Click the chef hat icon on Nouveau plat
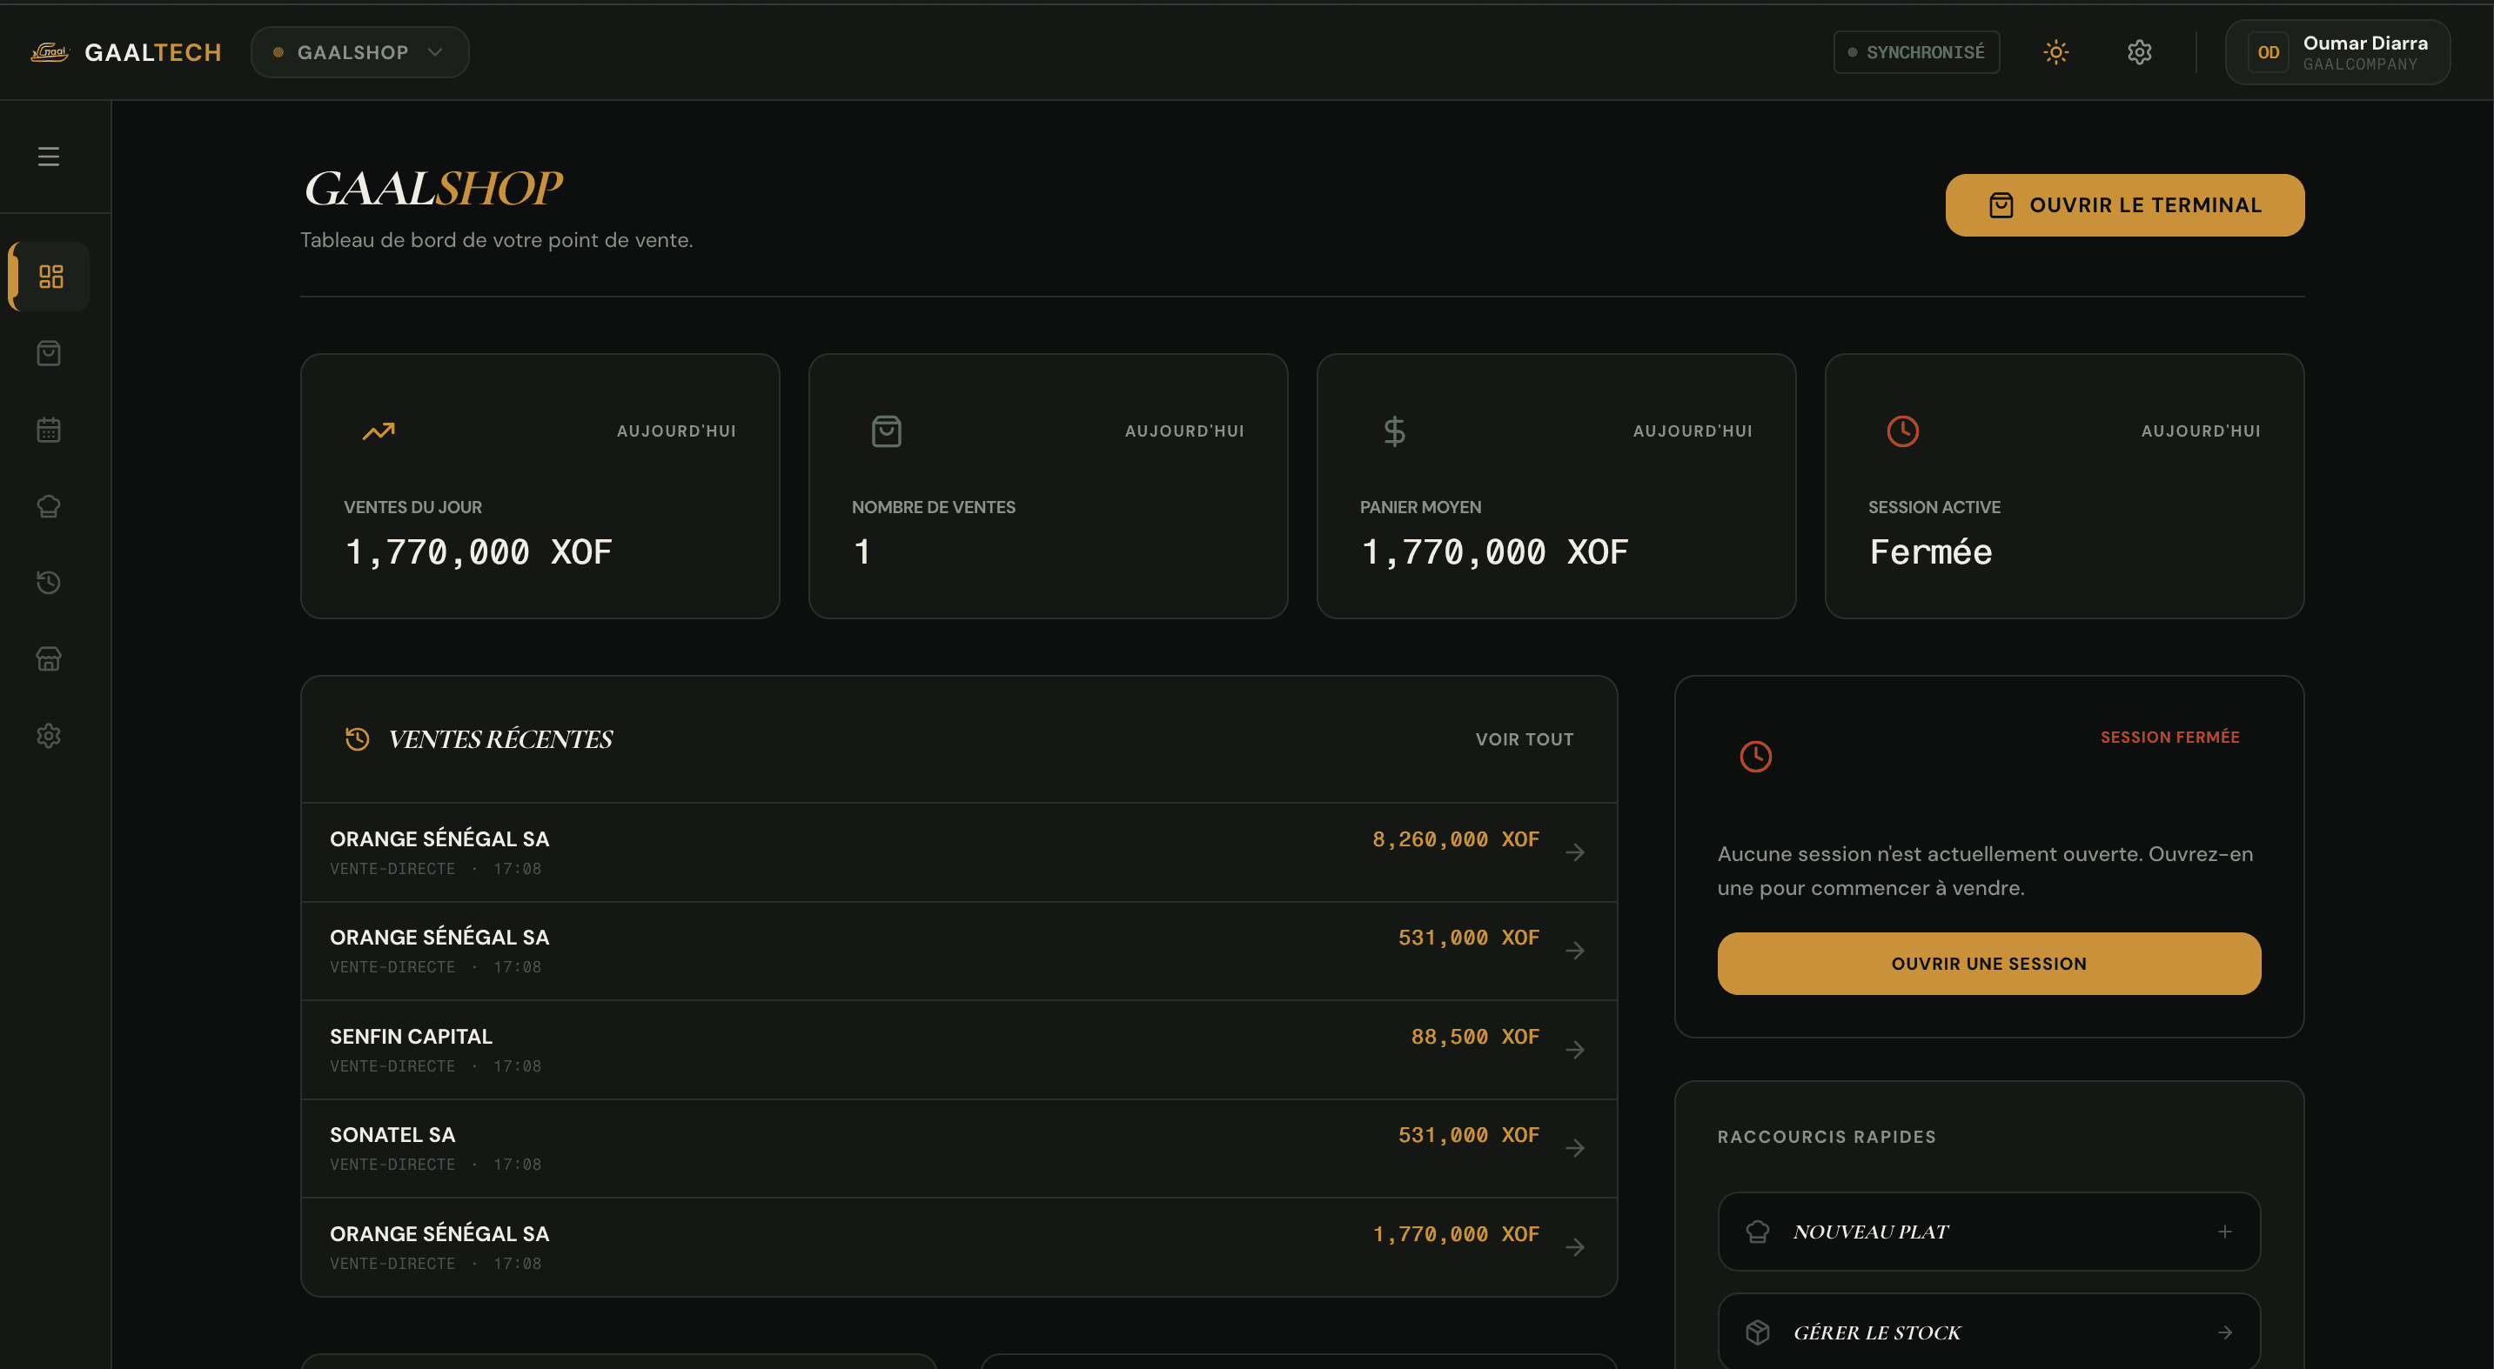Viewport: 2494px width, 1369px height. click(1757, 1232)
